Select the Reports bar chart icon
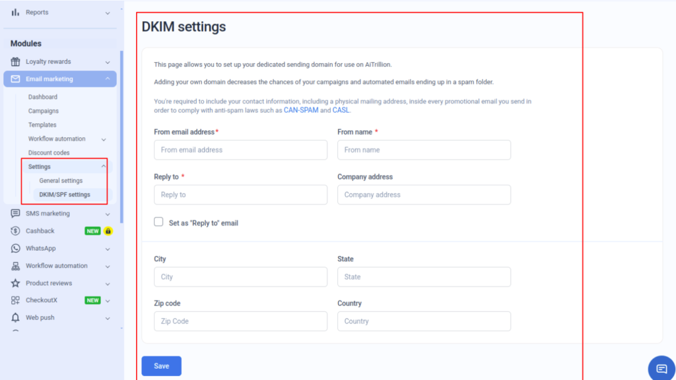This screenshot has height=380, width=676. click(17, 12)
